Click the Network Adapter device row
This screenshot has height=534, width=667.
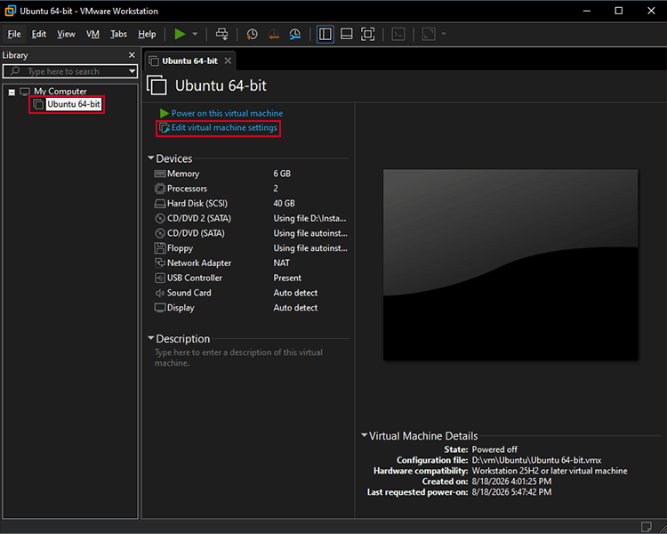251,263
